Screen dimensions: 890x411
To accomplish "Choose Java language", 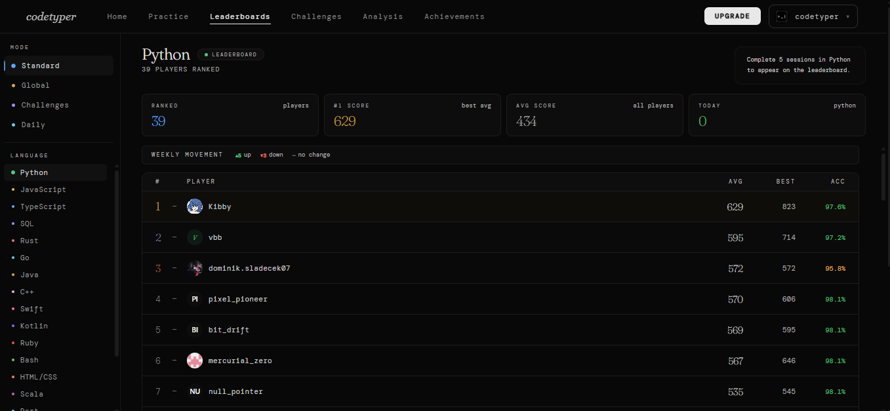I will [x=56, y=275].
